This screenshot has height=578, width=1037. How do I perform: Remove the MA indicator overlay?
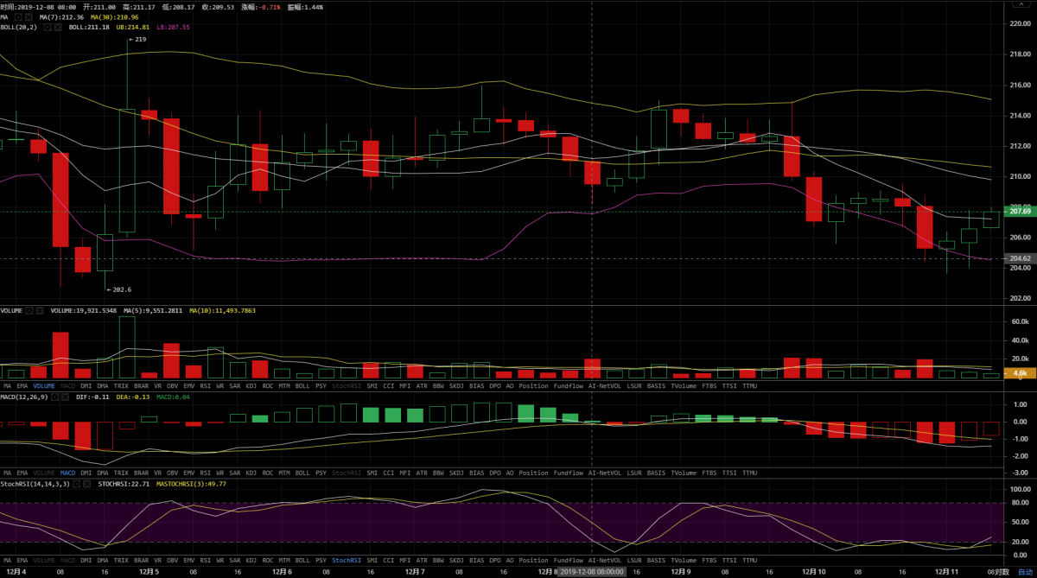point(29,17)
